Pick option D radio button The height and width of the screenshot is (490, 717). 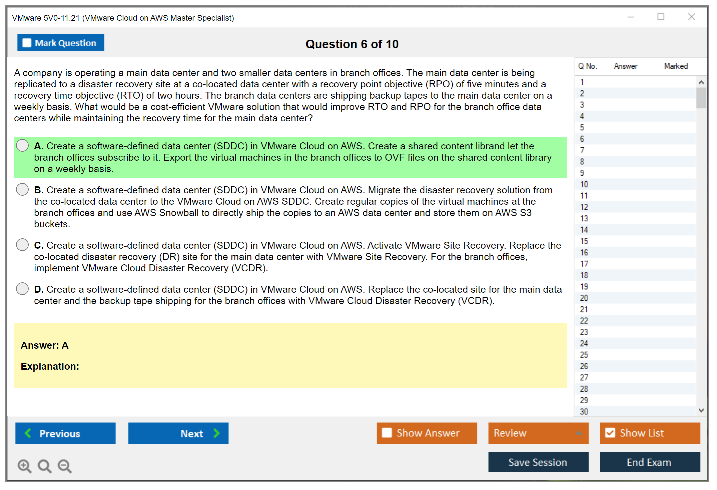pyautogui.click(x=22, y=289)
